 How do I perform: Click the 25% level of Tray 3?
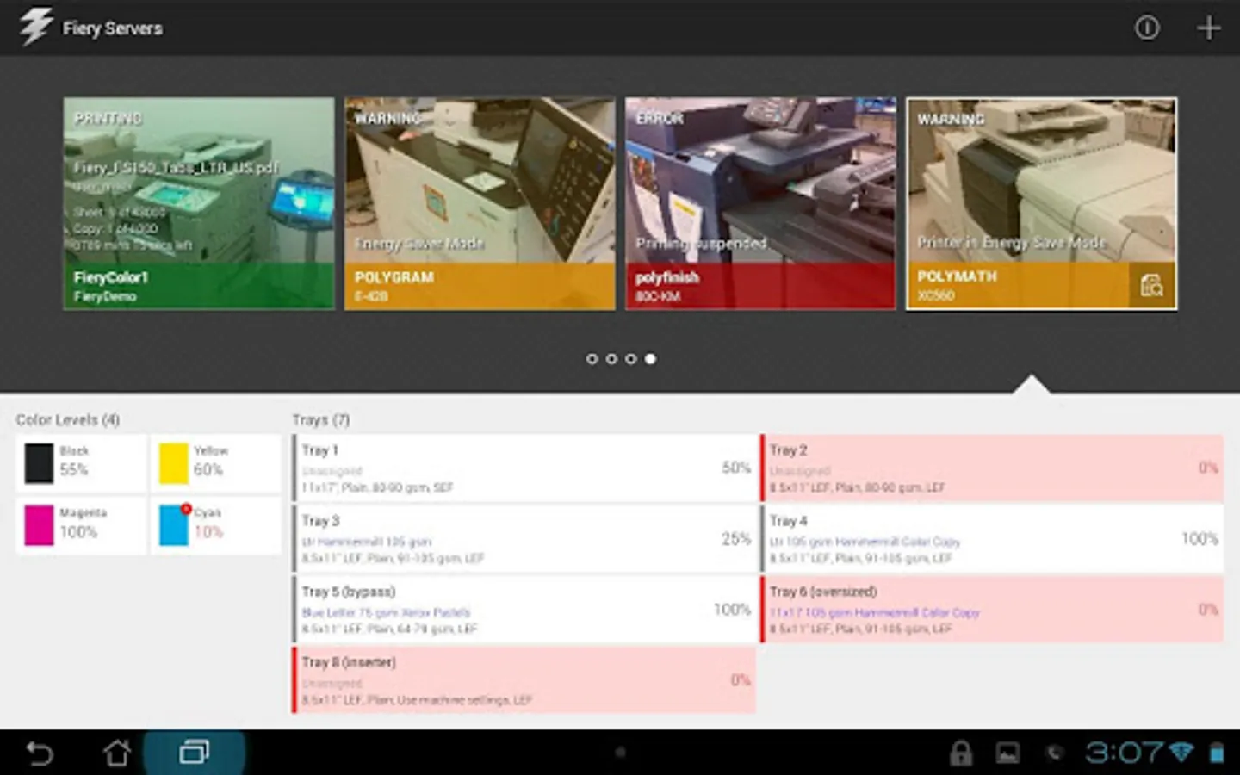(x=736, y=538)
